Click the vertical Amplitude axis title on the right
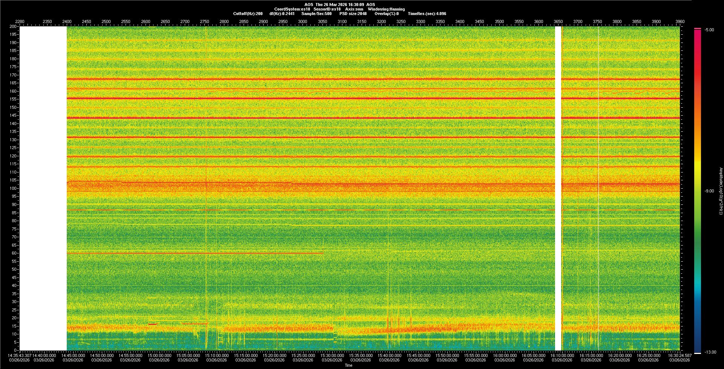Viewport: 724px width, 369px height. pos(720,191)
